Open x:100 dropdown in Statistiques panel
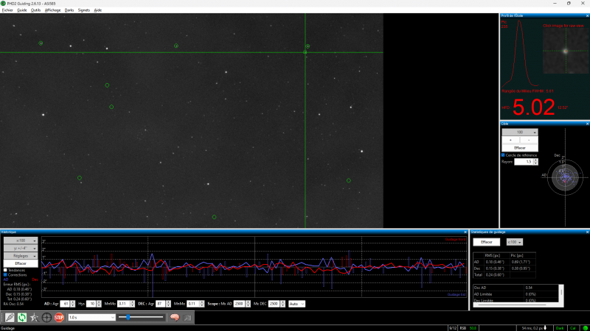This screenshot has width=590, height=331. [x=514, y=242]
